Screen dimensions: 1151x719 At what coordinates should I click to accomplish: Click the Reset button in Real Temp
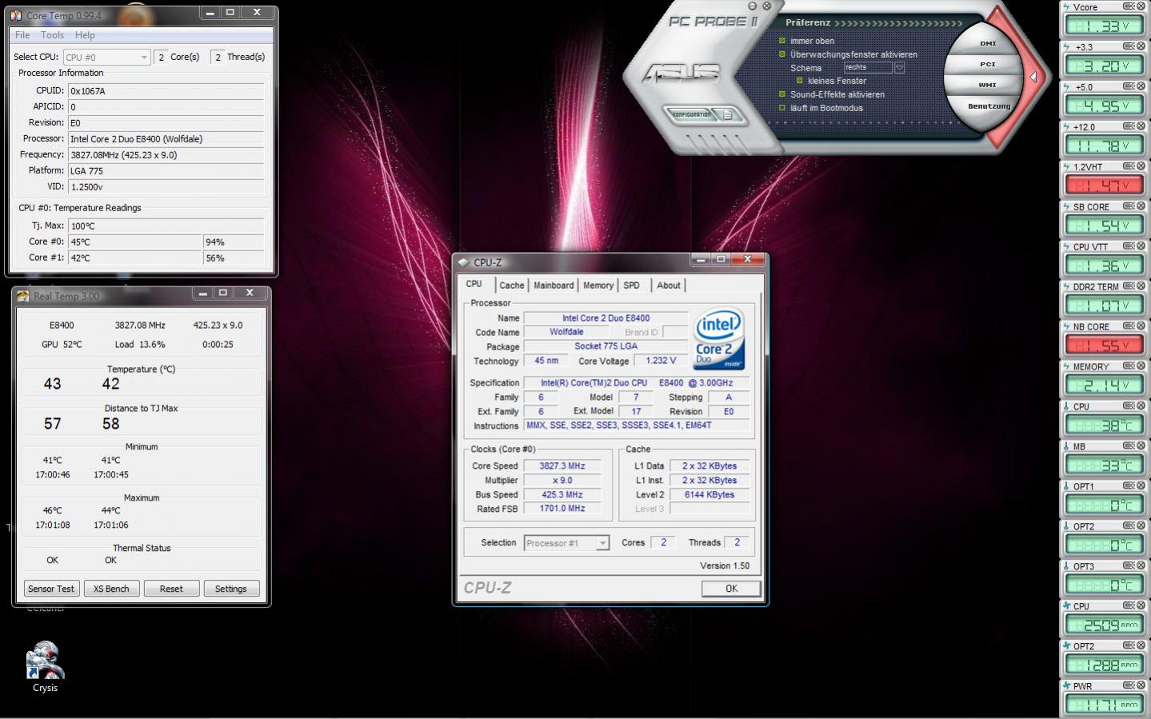pos(171,589)
